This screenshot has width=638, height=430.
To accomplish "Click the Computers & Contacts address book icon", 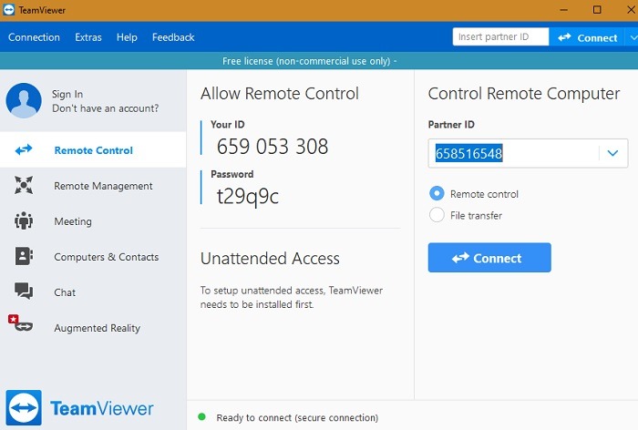I will point(24,256).
